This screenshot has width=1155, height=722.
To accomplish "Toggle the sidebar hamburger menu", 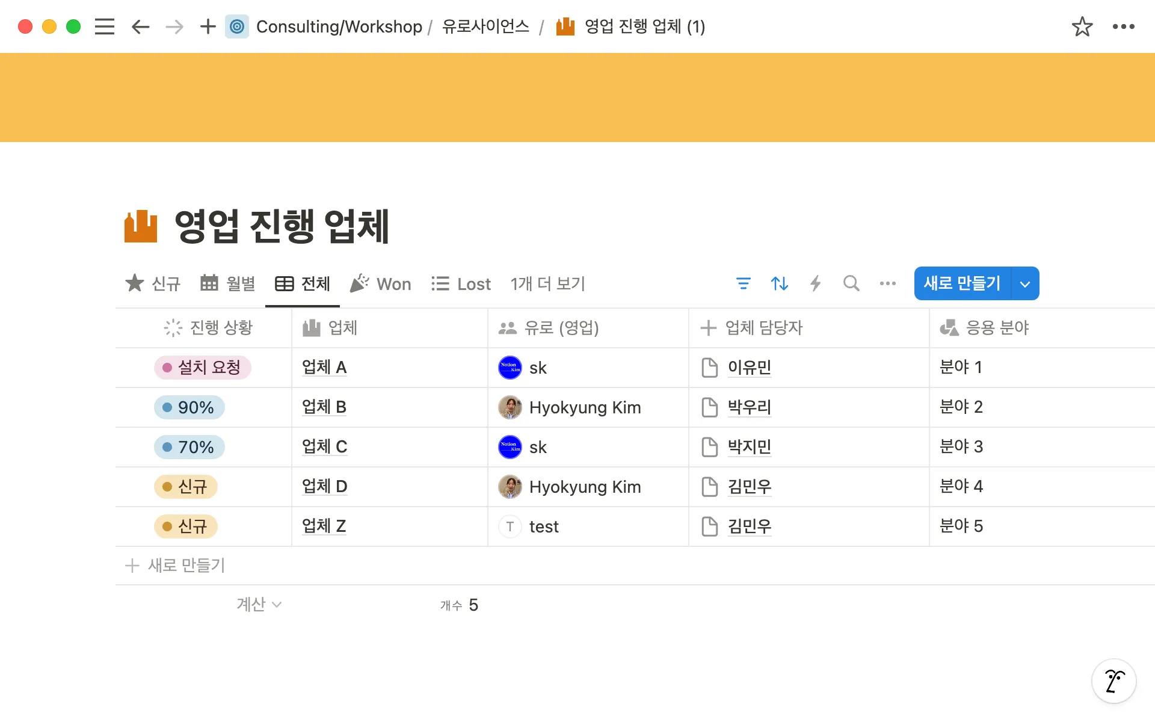I will click(x=105, y=26).
